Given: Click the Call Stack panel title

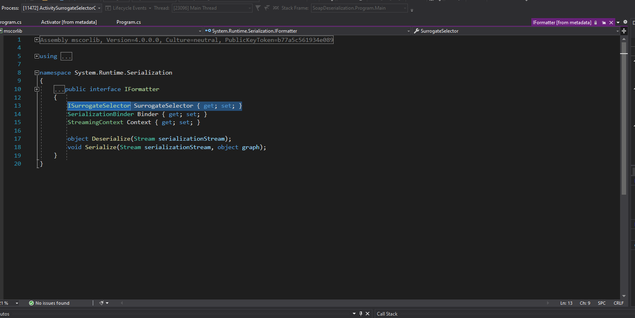Looking at the screenshot, I should click(387, 314).
